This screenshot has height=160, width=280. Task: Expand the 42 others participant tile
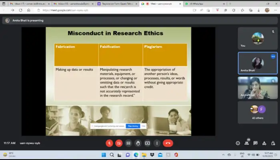(x=257, y=112)
